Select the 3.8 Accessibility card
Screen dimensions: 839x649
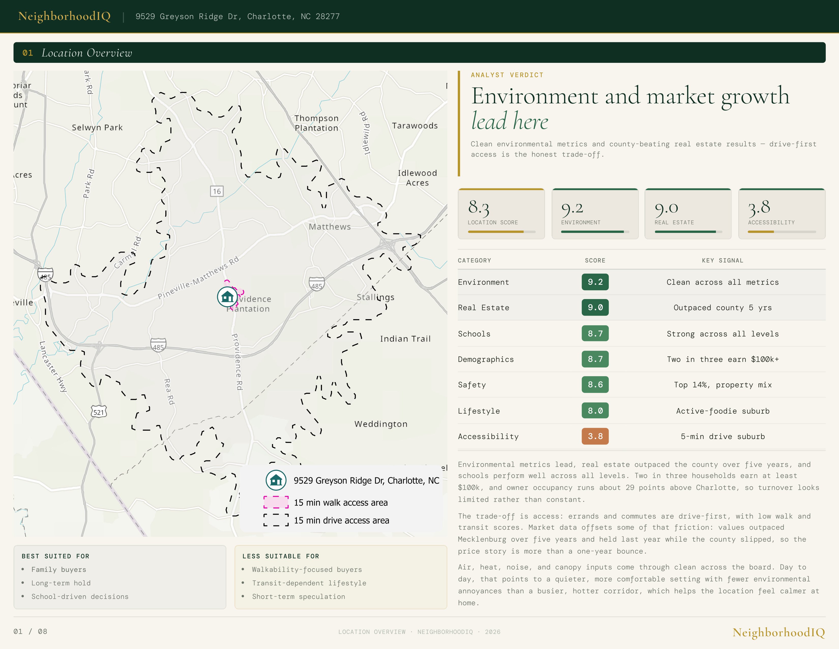click(782, 214)
